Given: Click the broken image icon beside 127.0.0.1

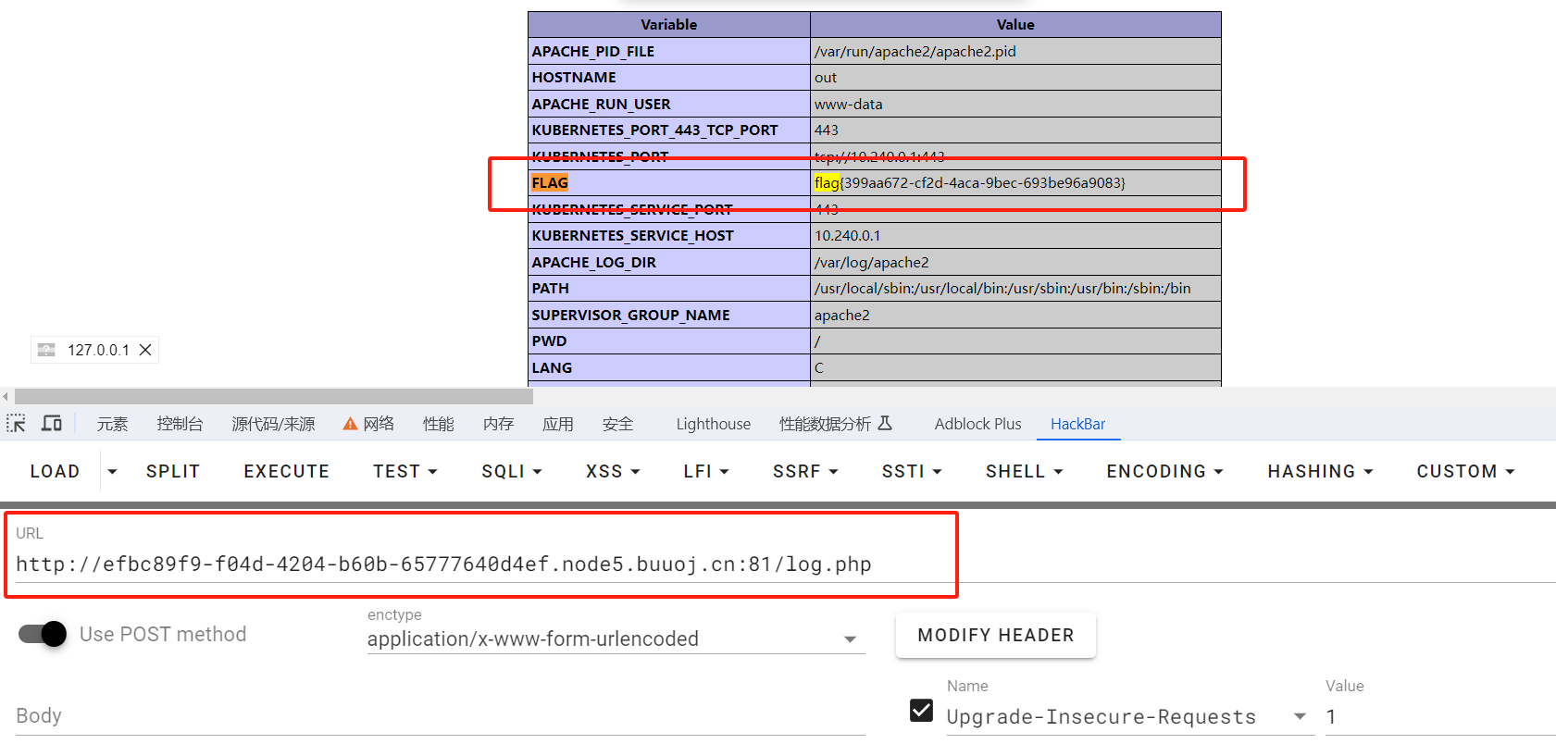Looking at the screenshot, I should tap(46, 350).
